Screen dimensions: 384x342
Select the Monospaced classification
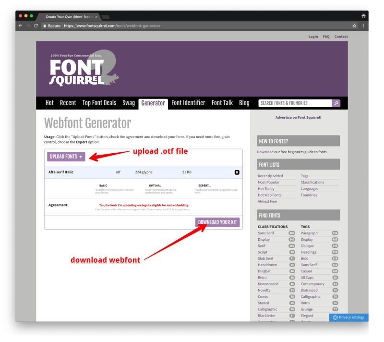tap(268, 284)
